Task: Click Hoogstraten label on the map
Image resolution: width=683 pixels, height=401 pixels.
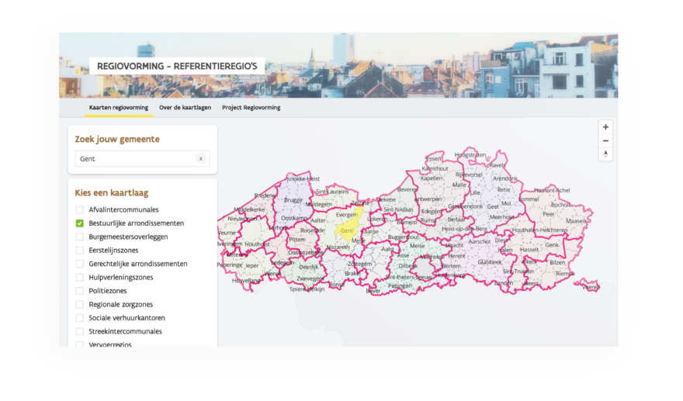Action: [470, 155]
